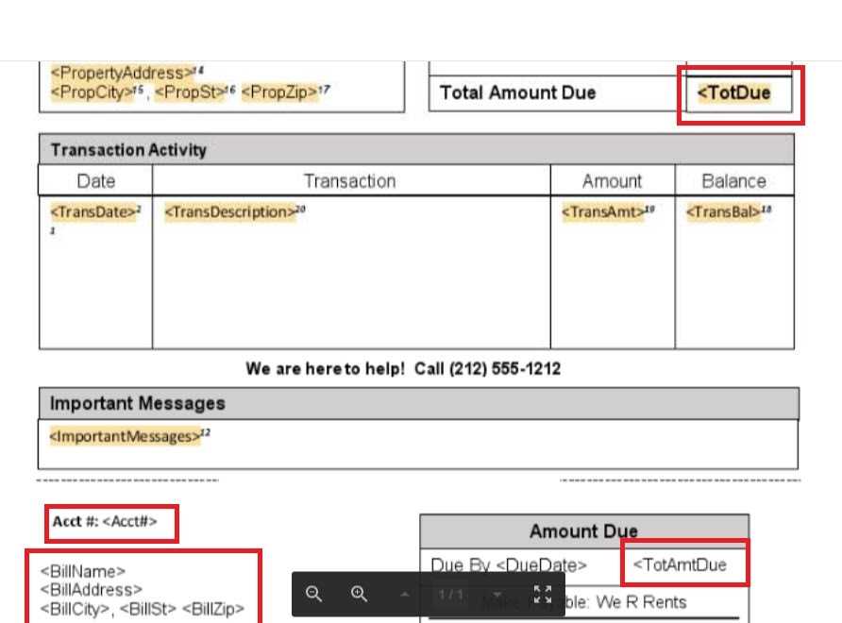The height and width of the screenshot is (623, 842).
Task: Click the Date column header
Action: [95, 181]
